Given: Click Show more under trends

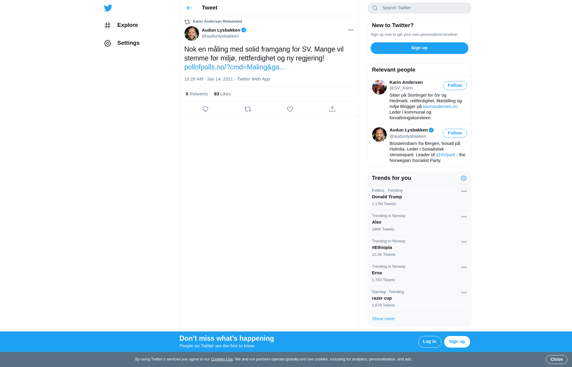Looking at the screenshot, I should 383,319.
